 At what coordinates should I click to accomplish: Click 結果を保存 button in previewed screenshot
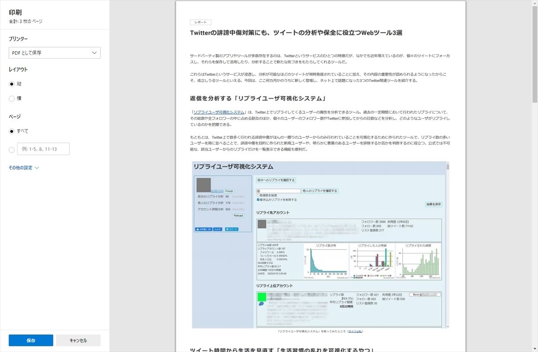coord(434,204)
